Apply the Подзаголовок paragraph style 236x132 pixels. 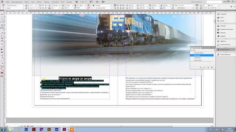coord(202,60)
